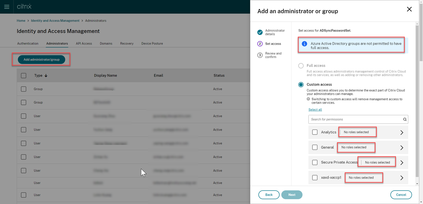Click the info icon beside the custom access warning
The image size is (423, 204).
point(308,99)
